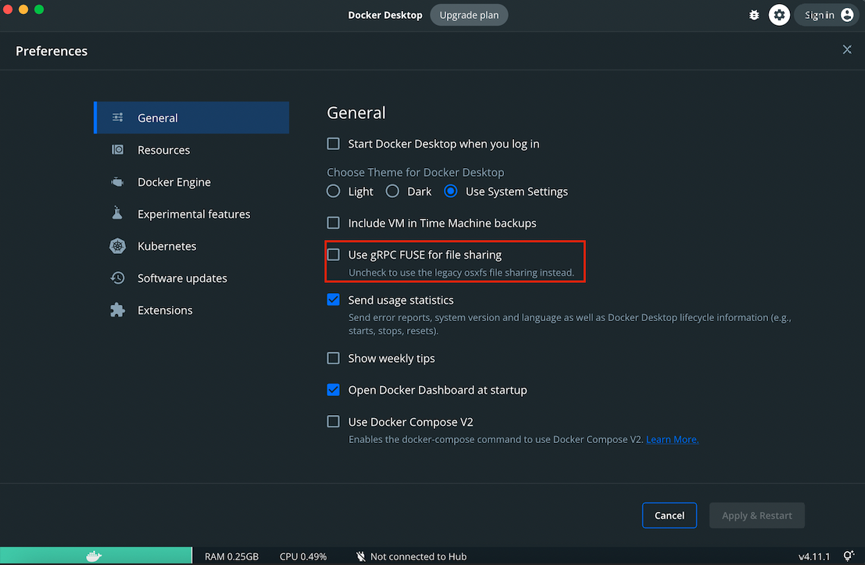Close the Preferences panel with the X
This screenshot has height=565, width=865.
(847, 49)
